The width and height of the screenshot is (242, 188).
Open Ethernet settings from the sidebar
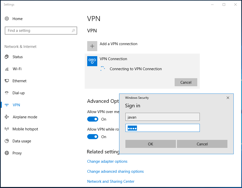coord(7,81)
